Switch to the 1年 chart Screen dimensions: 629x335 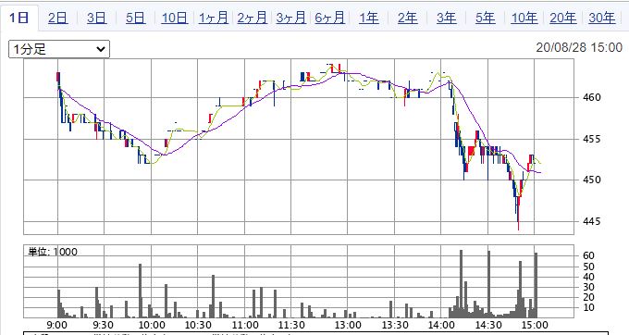coord(369,18)
